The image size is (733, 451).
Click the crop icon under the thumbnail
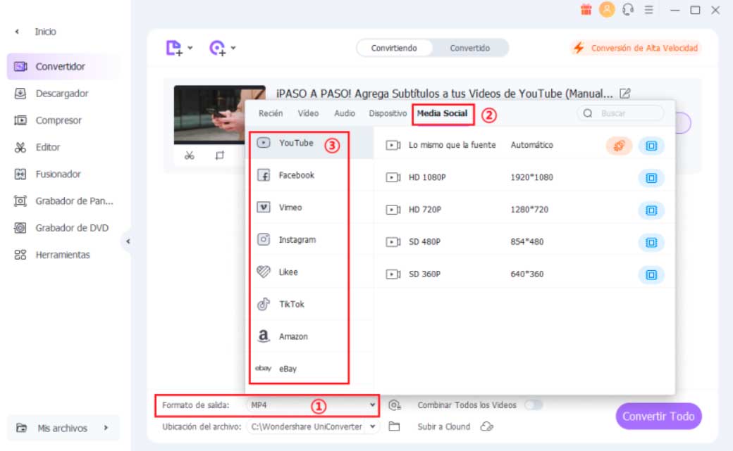pos(220,155)
